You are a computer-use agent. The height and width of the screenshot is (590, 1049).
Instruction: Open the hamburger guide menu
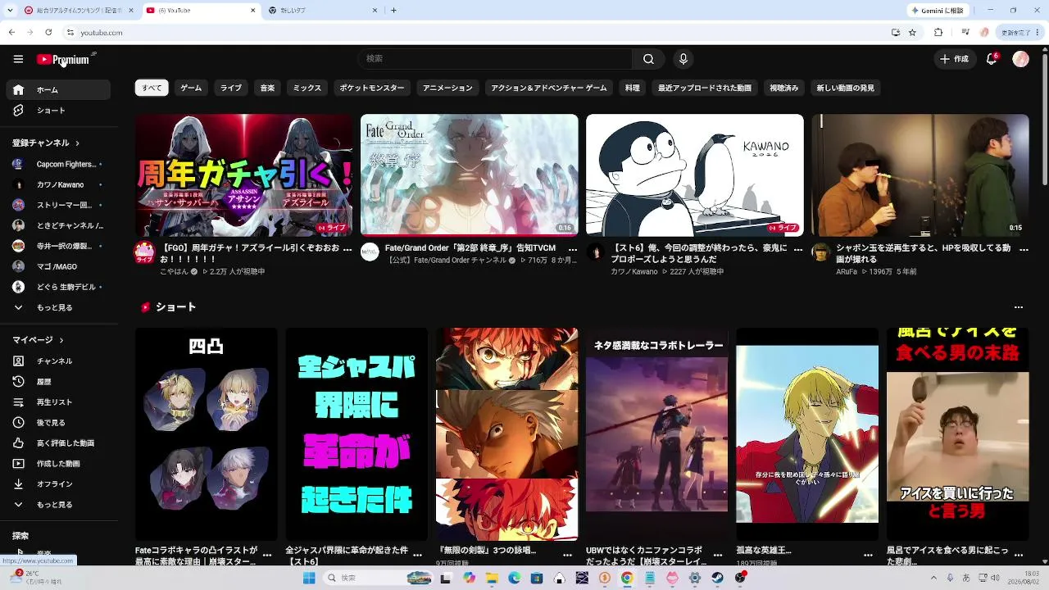click(18, 59)
